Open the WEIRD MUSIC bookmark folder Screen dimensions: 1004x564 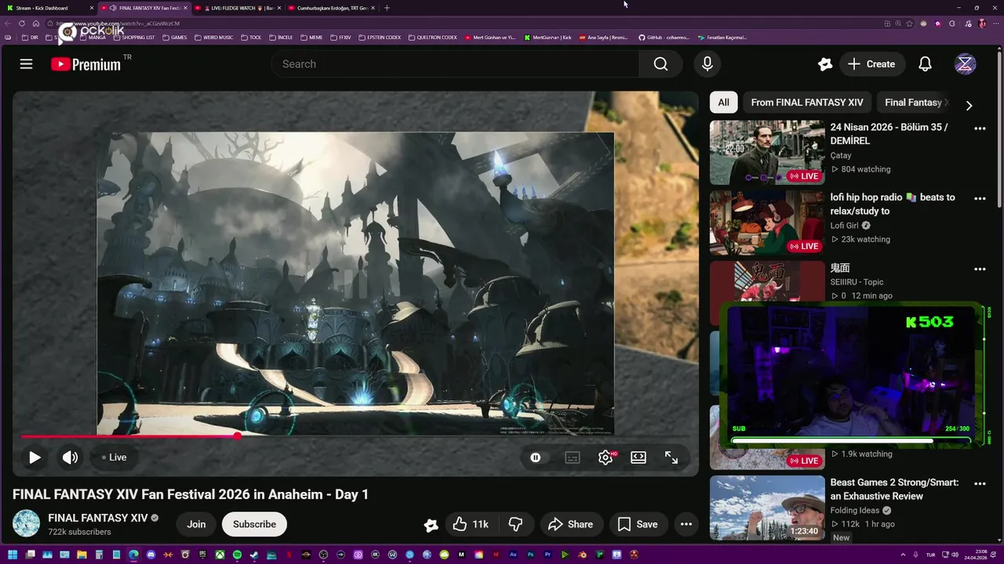[x=214, y=37]
